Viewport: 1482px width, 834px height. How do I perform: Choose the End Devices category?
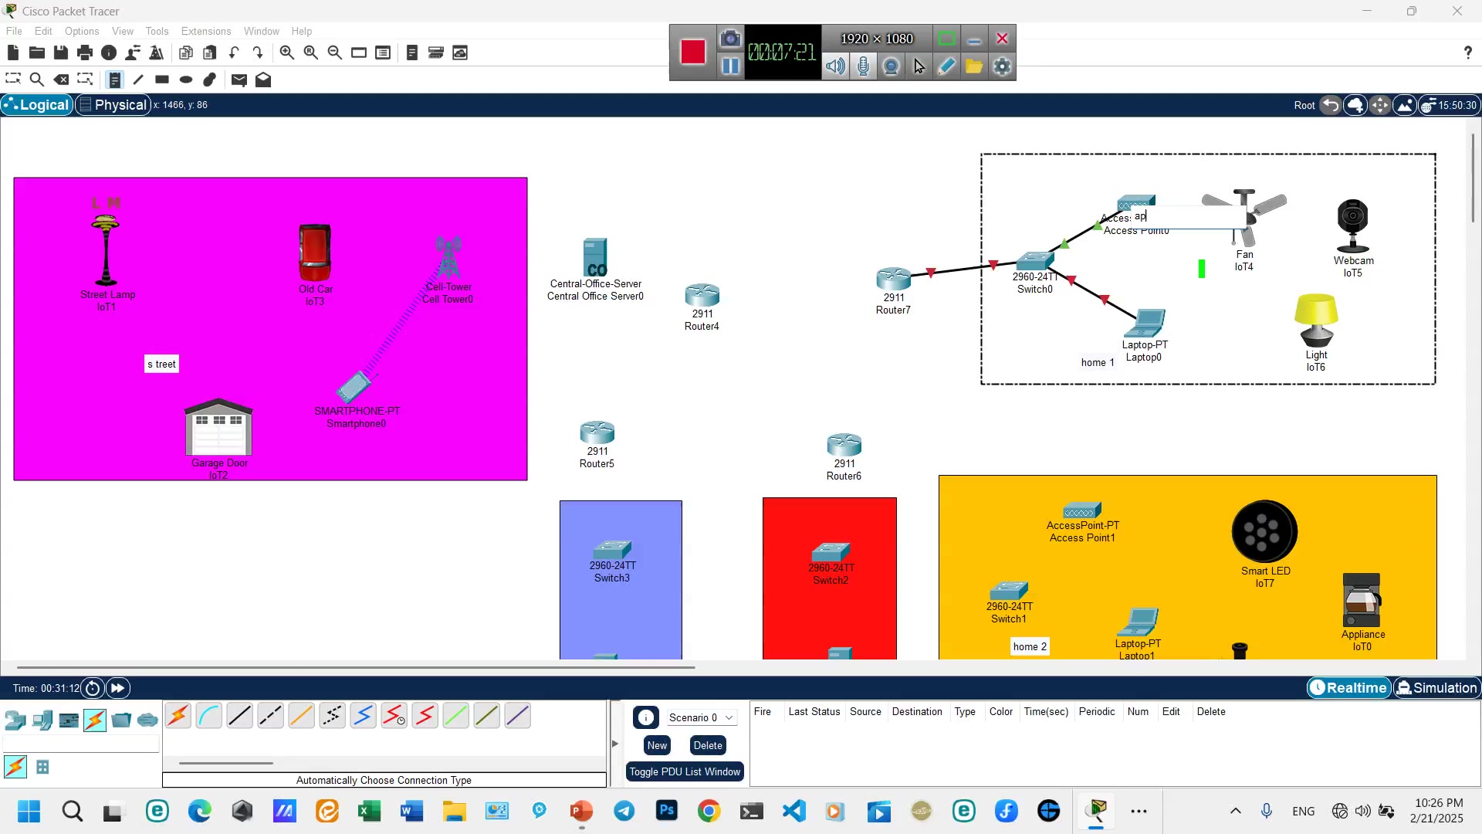tap(42, 720)
